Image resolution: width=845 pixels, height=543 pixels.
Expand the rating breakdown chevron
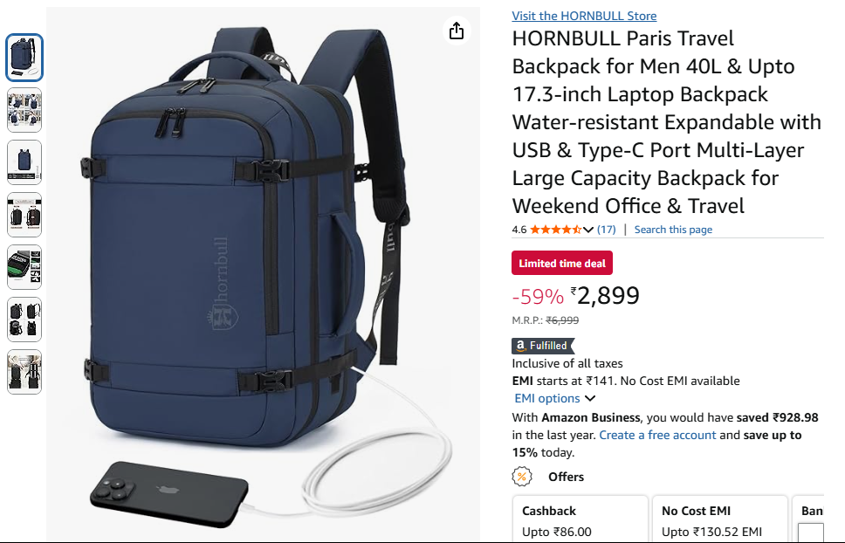(x=588, y=230)
